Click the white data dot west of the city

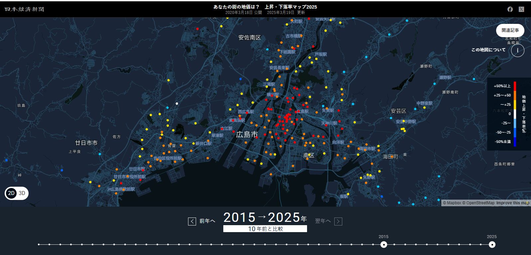pos(177,103)
